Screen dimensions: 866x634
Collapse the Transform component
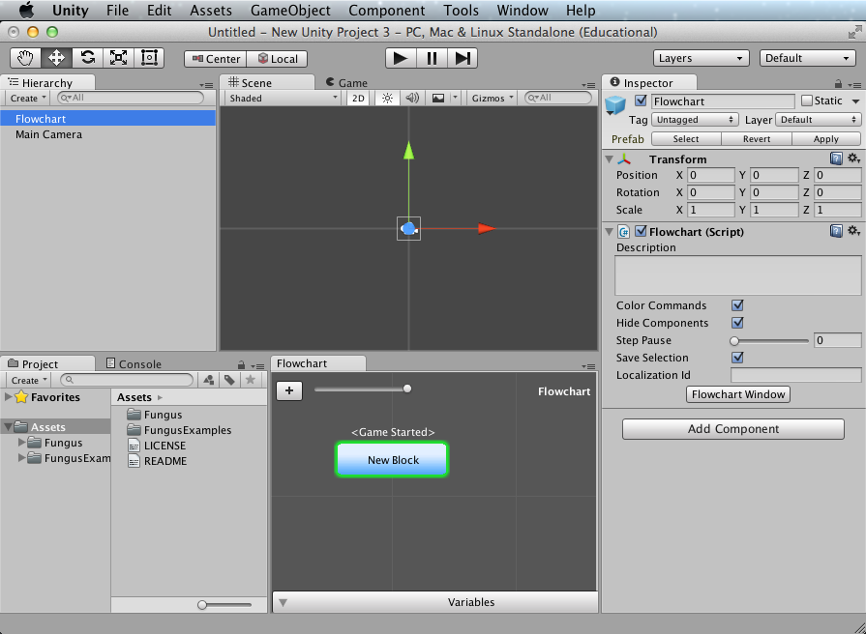click(x=610, y=159)
